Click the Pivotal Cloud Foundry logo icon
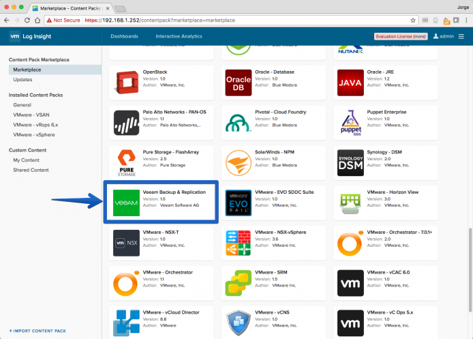 [x=239, y=123]
